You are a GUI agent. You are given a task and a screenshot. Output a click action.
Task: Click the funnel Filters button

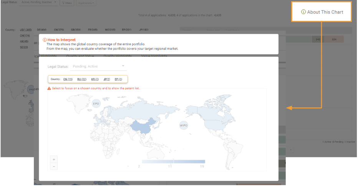(x=67, y=3)
